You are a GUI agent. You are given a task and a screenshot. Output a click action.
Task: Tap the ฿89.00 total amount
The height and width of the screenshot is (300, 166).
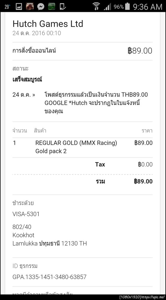point(144,181)
